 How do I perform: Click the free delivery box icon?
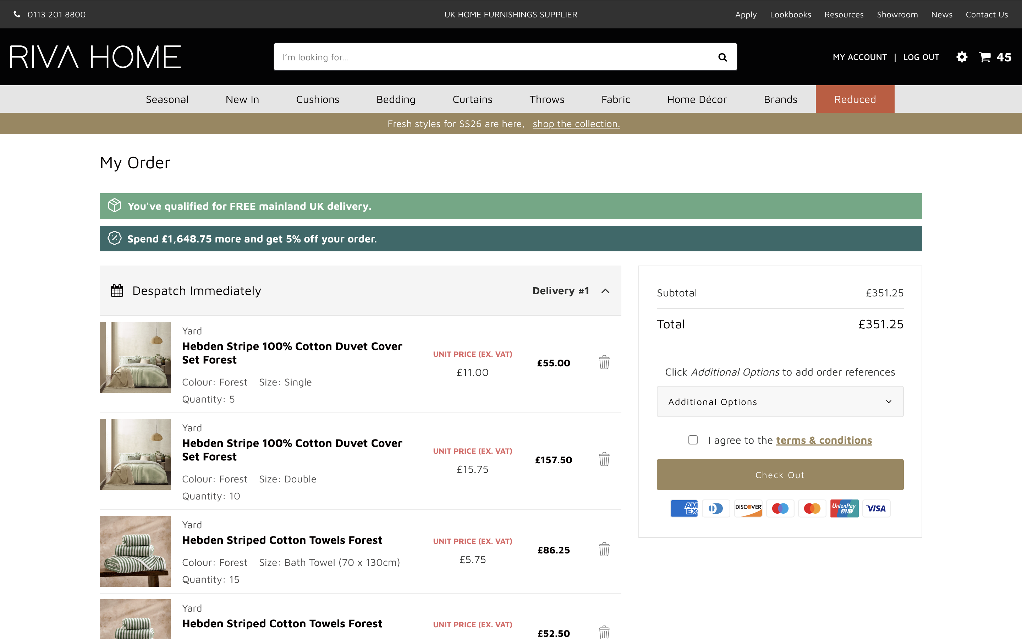tap(115, 206)
